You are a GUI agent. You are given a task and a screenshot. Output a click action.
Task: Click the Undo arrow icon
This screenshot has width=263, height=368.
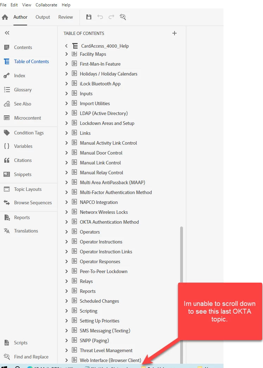100,17
